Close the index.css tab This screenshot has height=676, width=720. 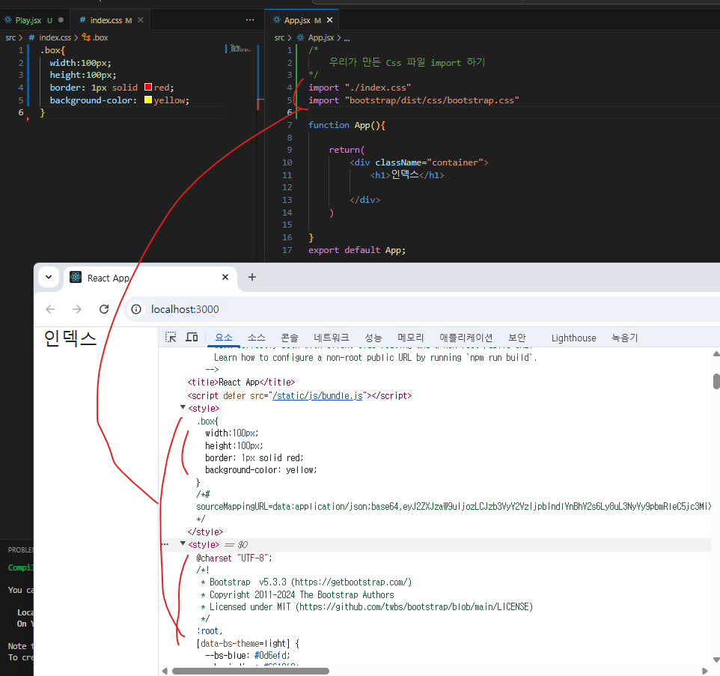point(141,20)
